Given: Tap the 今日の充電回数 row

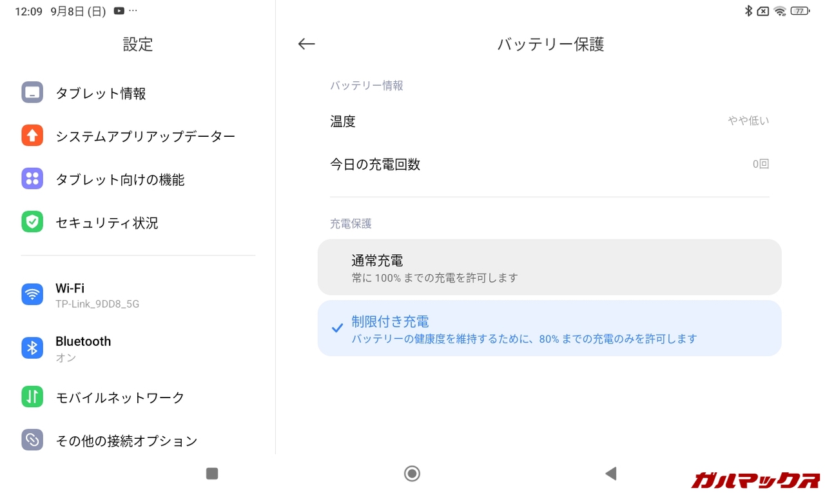Looking at the screenshot, I should [x=549, y=165].
